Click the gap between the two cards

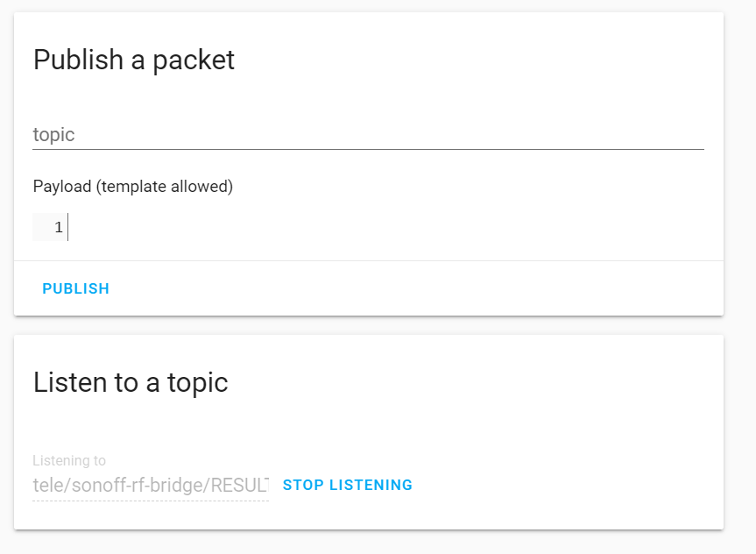pos(368,325)
